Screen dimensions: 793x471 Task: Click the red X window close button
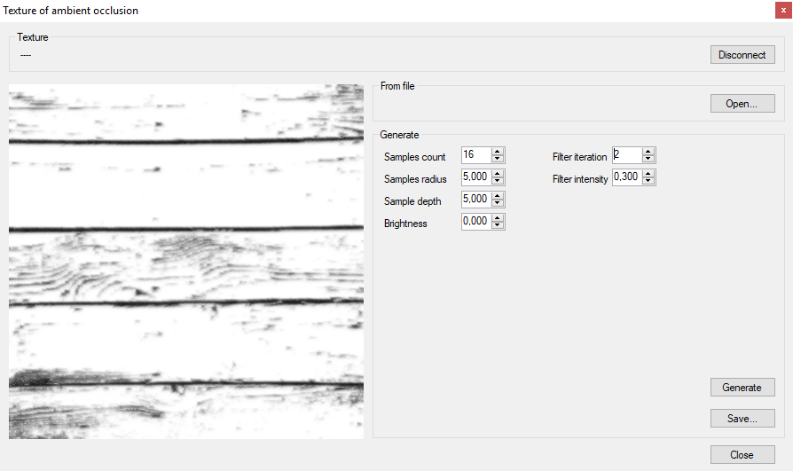click(x=783, y=11)
